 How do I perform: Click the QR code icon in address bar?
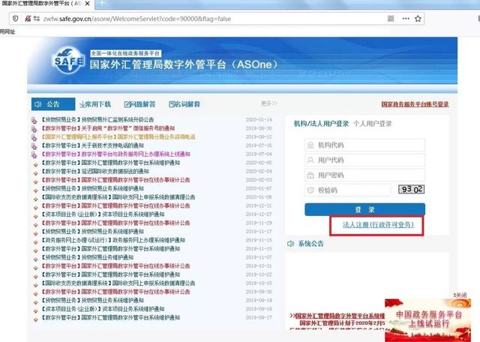[x=391, y=19]
